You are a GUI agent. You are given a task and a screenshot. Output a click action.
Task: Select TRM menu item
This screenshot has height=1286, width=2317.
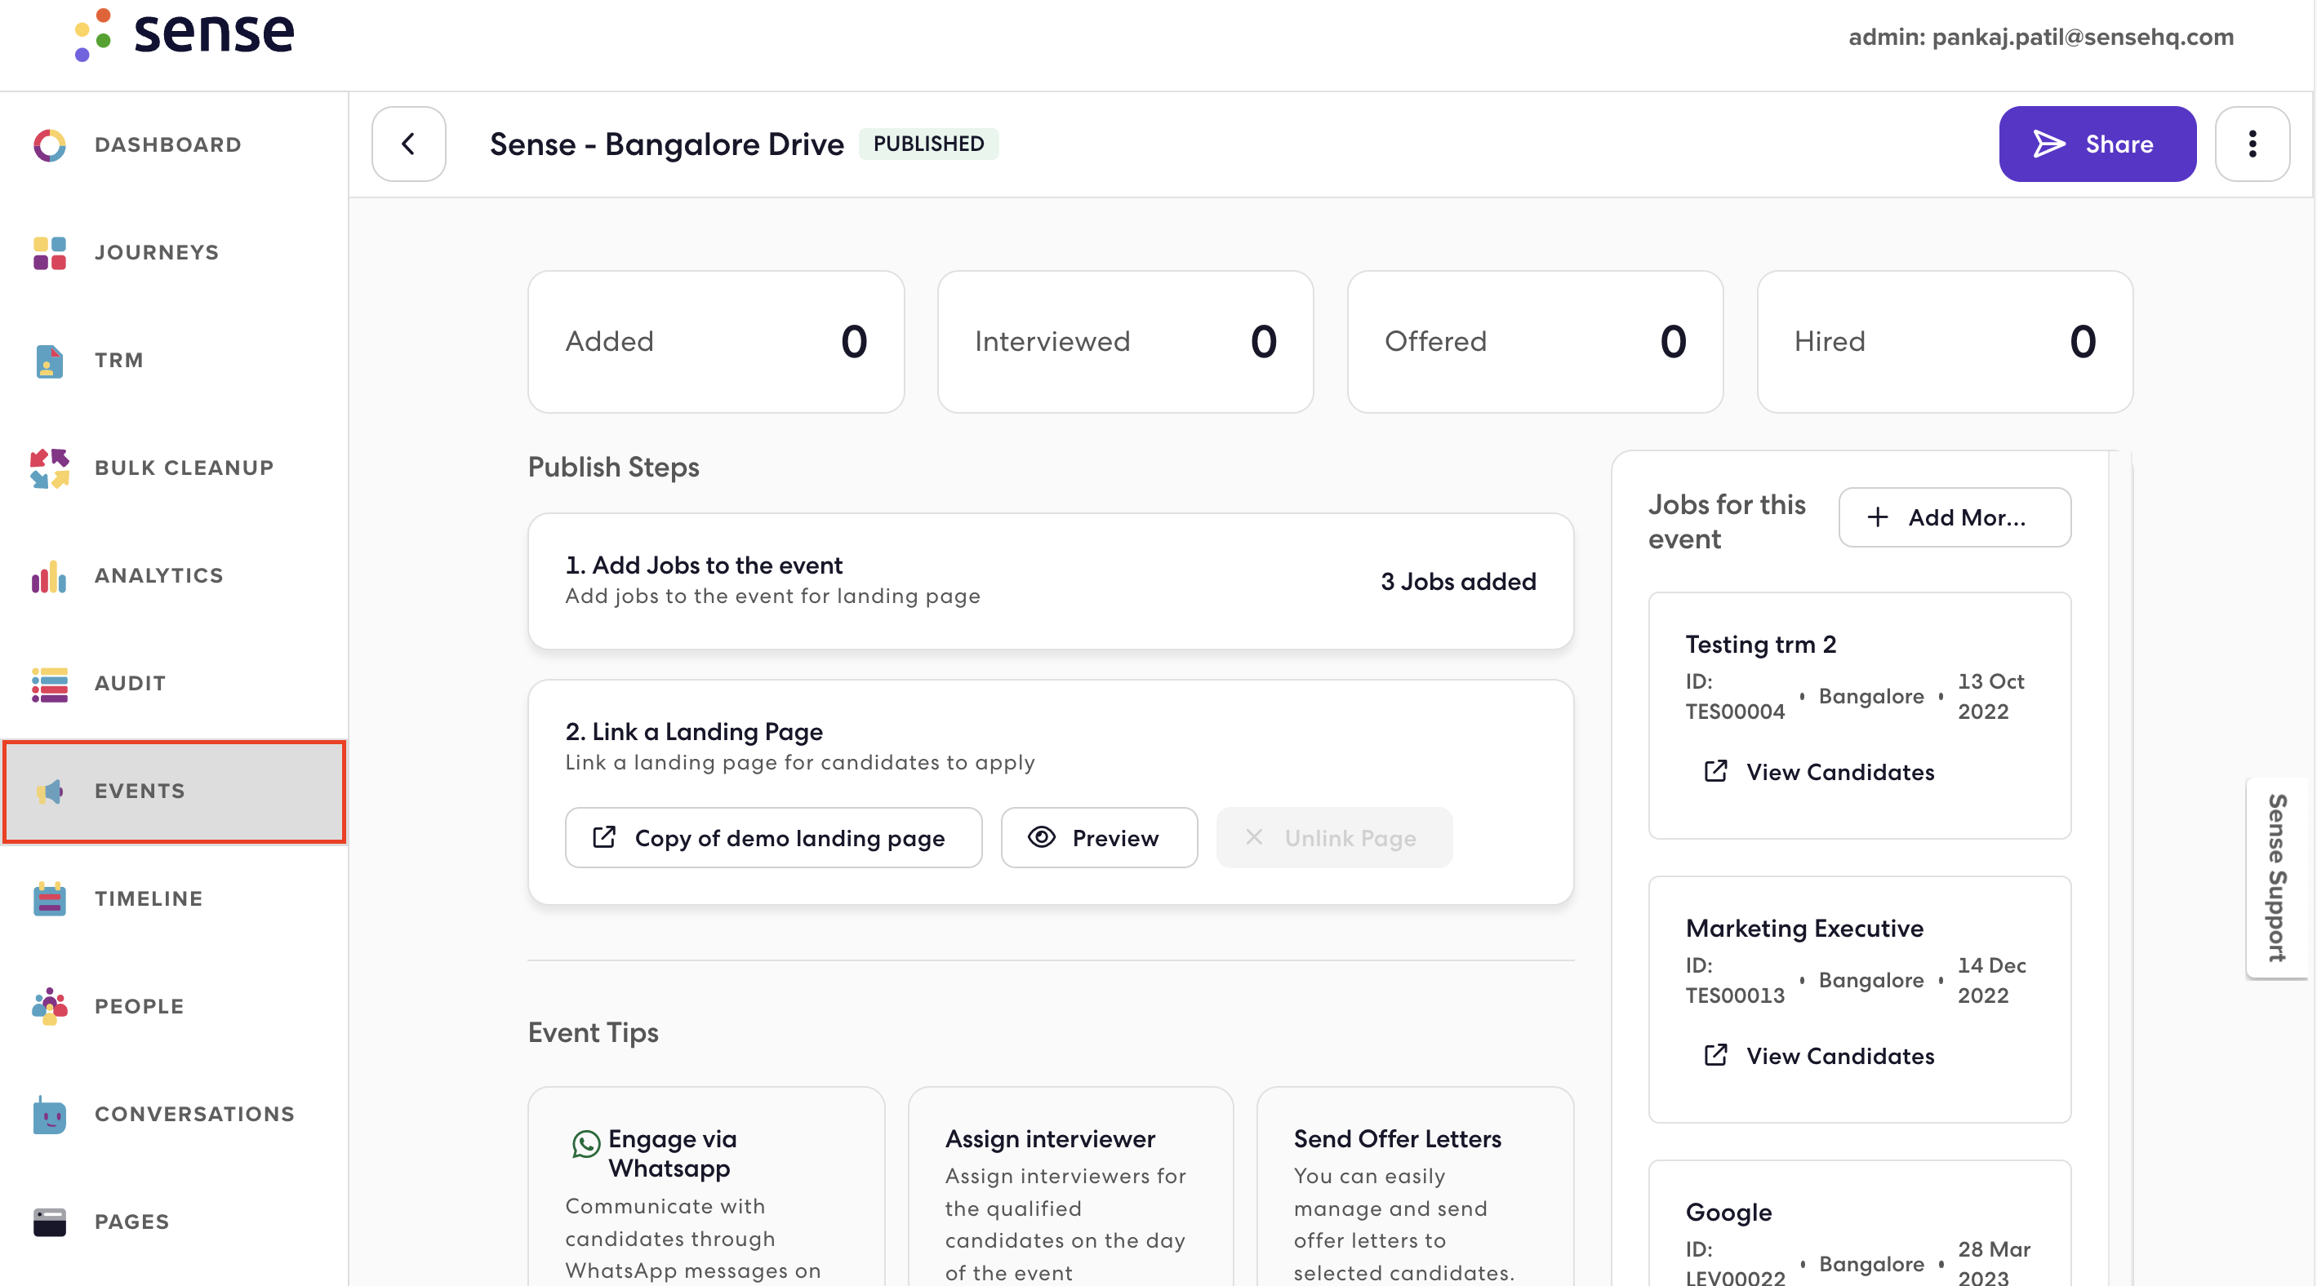(x=175, y=361)
